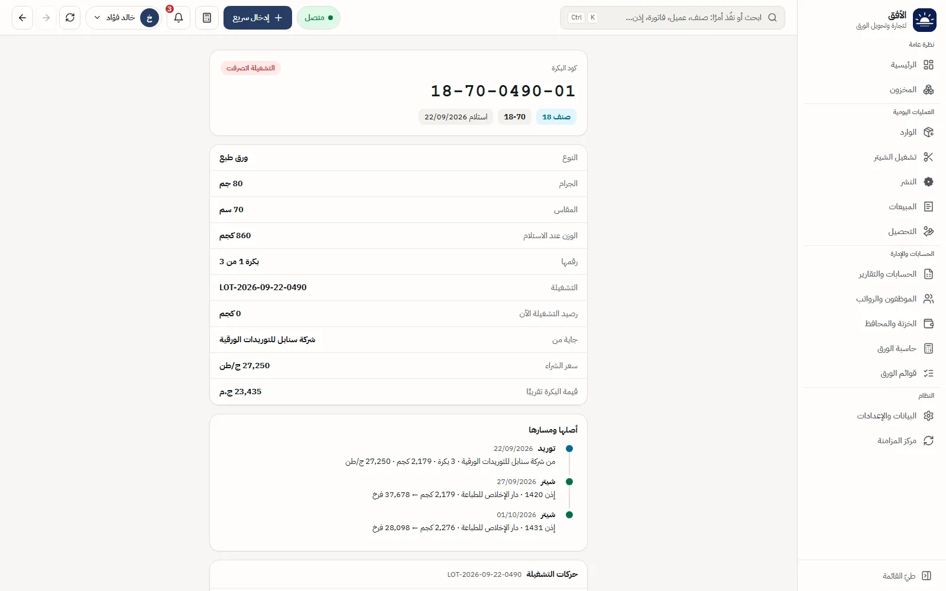Click التحصيل collection hand icon
The height and width of the screenshot is (591, 946).
[928, 232]
